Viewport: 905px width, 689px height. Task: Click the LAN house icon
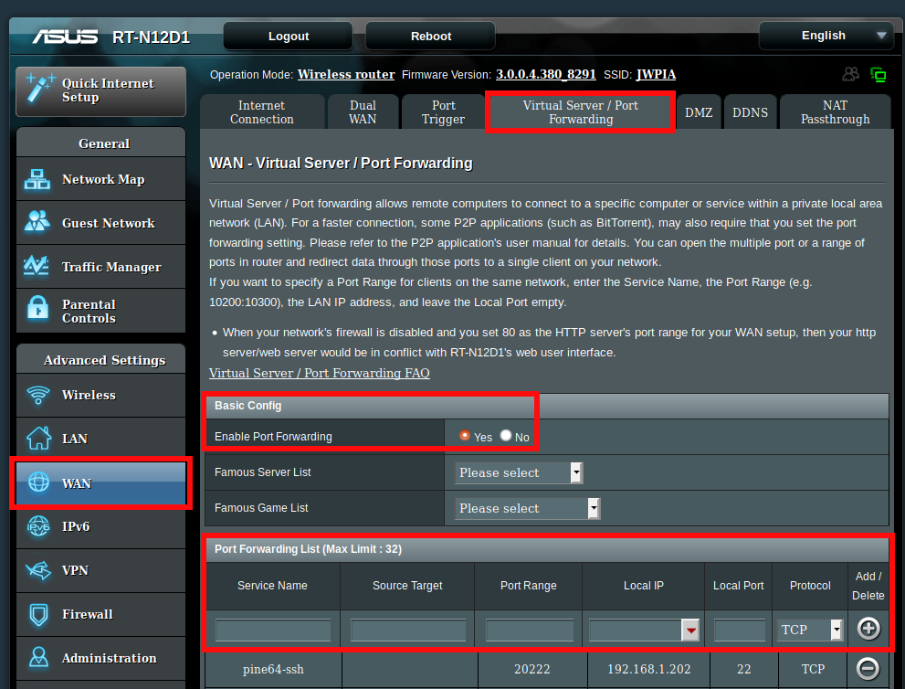point(38,438)
